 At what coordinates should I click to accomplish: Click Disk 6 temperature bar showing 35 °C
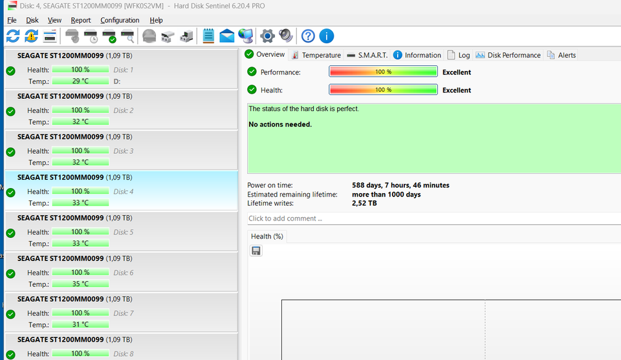[x=80, y=284]
